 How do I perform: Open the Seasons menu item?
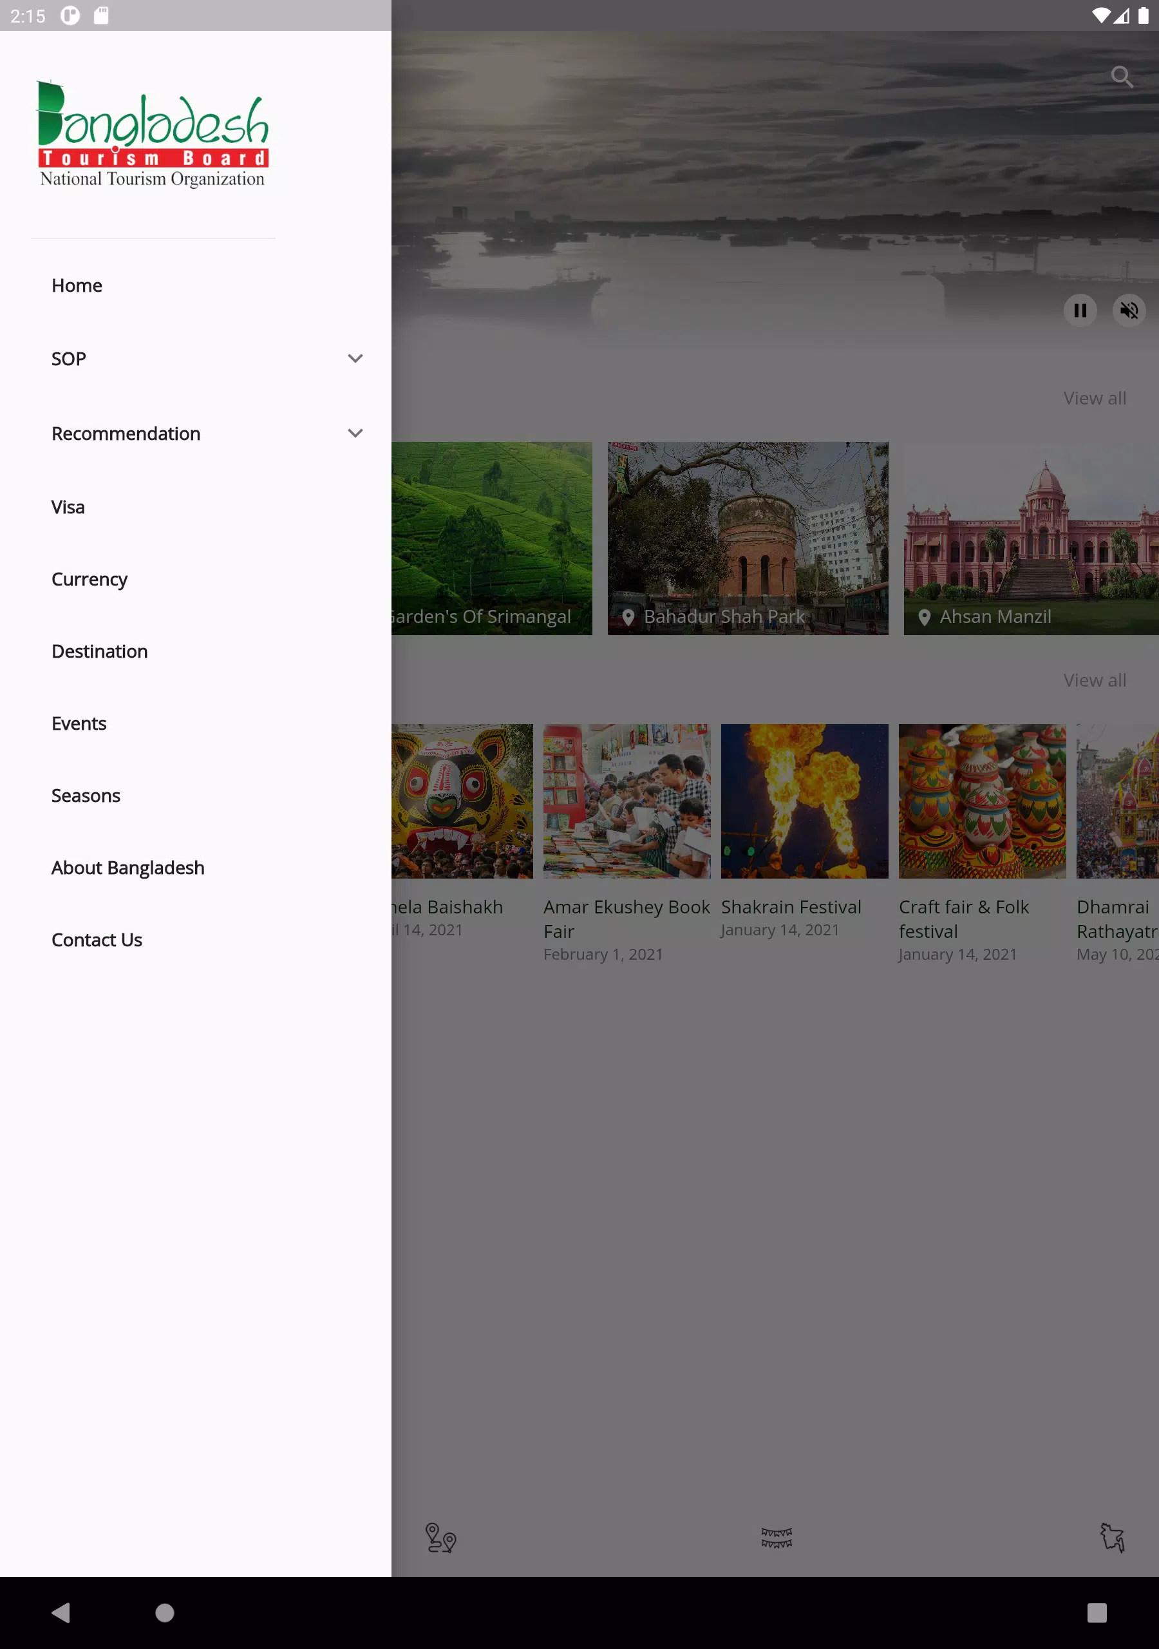coord(195,796)
